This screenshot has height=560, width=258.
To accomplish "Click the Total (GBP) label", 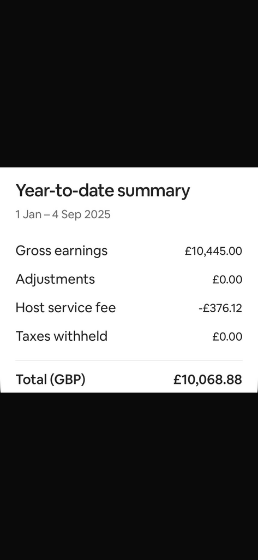I will 51,380.
